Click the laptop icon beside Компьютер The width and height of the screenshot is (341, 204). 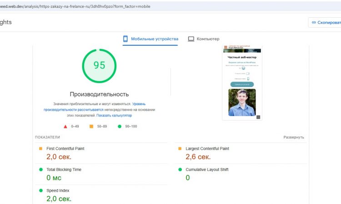click(191, 39)
